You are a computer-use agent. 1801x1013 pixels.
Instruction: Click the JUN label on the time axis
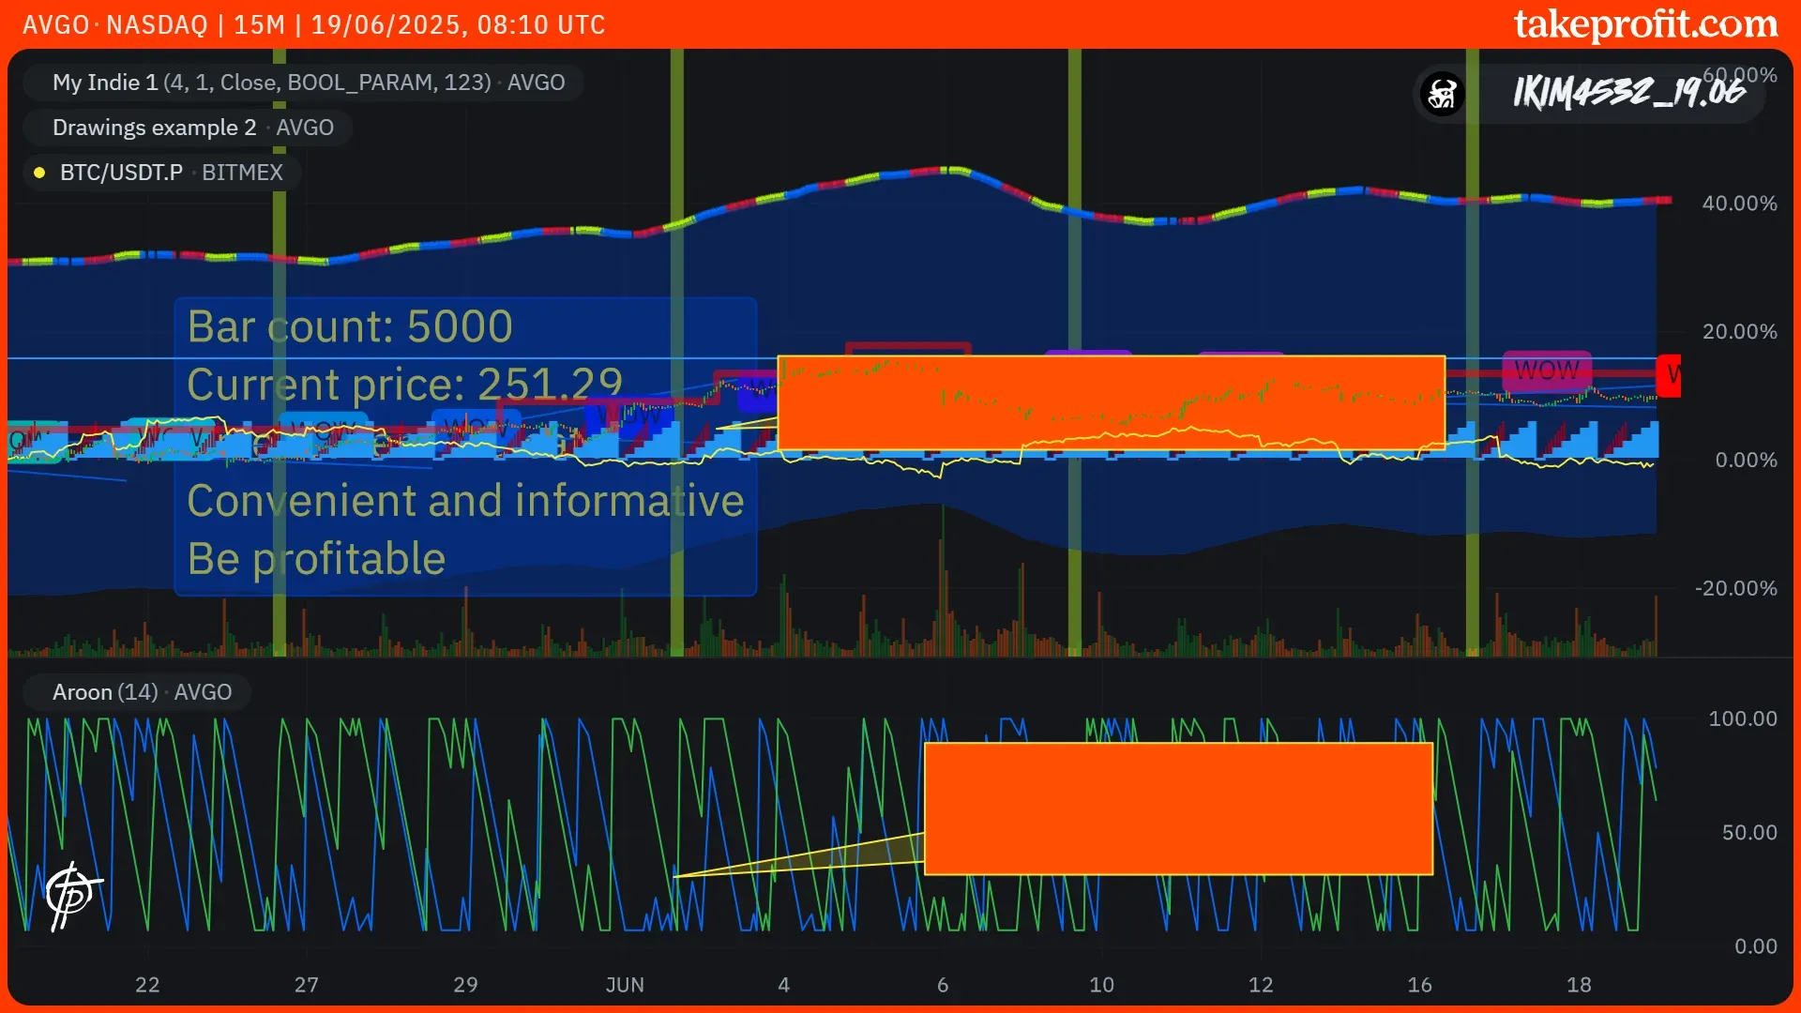pos(625,985)
